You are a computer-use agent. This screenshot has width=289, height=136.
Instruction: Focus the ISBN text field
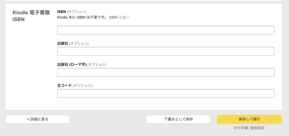tap(166, 30)
